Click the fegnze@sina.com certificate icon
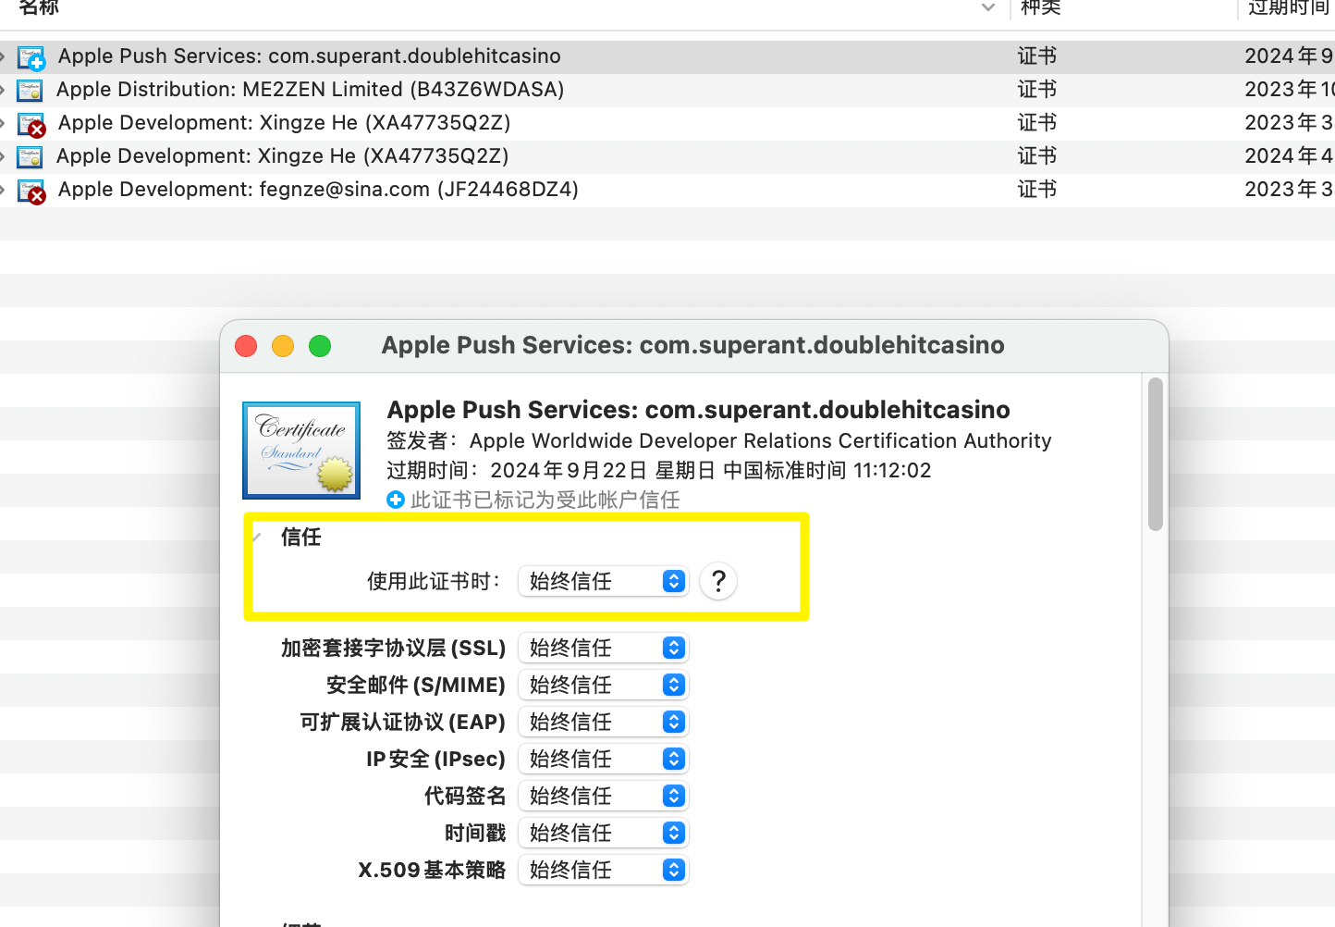Image resolution: width=1335 pixels, height=927 pixels. click(31, 191)
